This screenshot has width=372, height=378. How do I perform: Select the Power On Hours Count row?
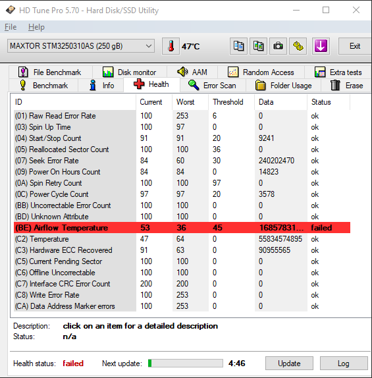[x=182, y=172]
